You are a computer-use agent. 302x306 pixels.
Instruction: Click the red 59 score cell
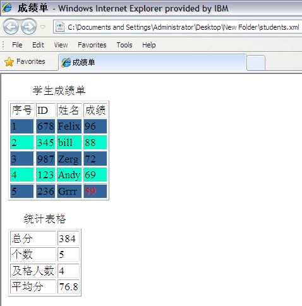pyautogui.click(x=95, y=191)
